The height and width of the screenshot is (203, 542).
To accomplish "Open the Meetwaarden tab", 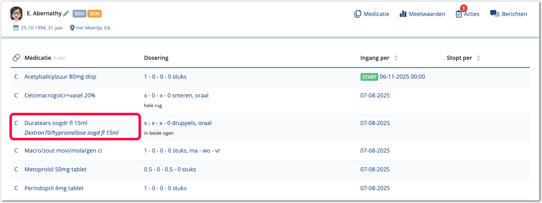I will (427, 14).
